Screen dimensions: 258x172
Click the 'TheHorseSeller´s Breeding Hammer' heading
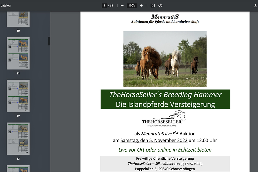point(165,95)
